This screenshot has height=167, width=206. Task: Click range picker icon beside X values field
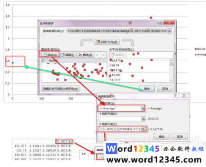point(143,119)
